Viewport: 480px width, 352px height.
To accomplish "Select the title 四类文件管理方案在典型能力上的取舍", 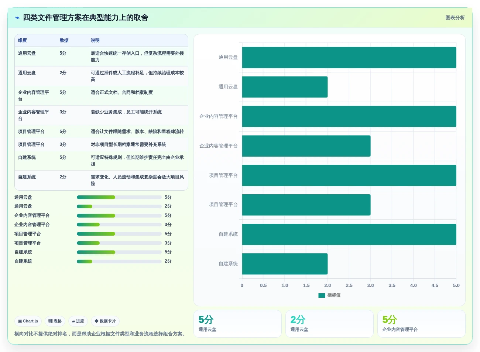I will (x=86, y=18).
